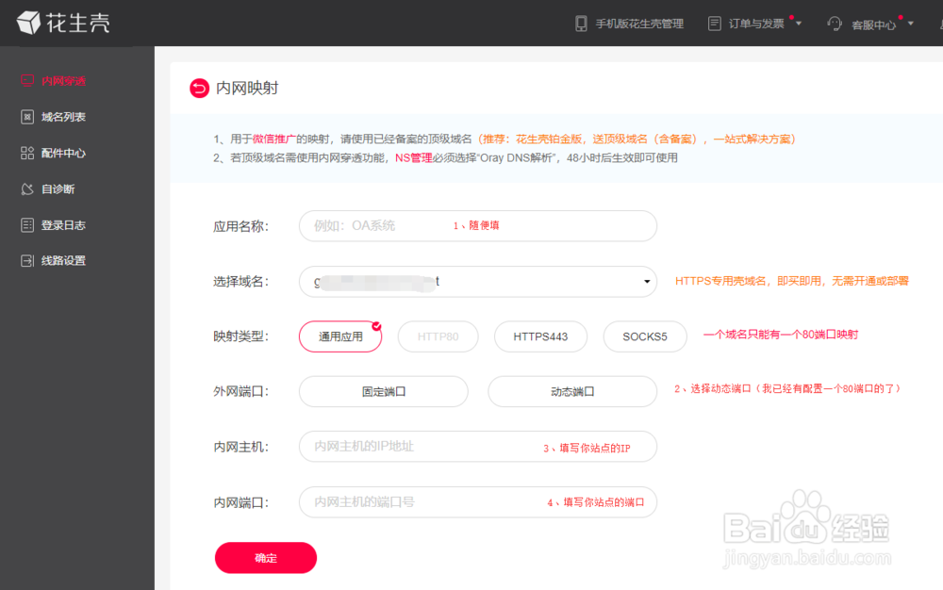Click the 客服中心 headset icon

(835, 24)
